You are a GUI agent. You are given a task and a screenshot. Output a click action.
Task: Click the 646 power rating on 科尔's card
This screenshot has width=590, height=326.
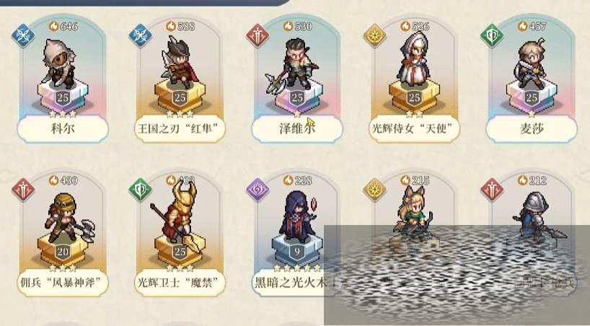tap(63, 27)
